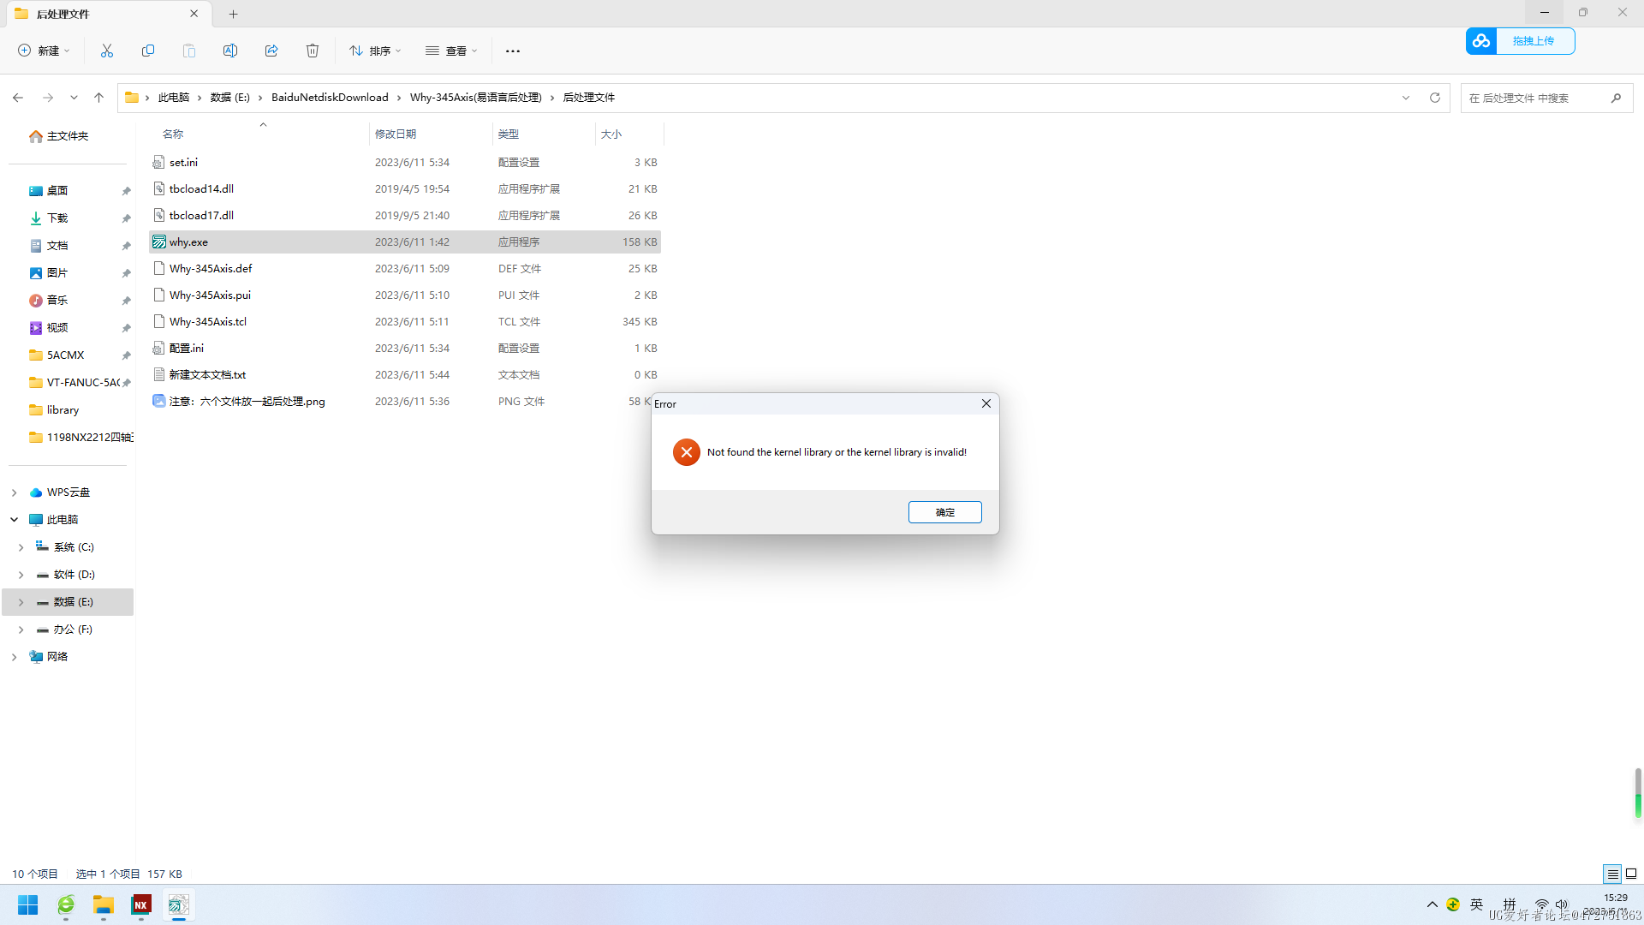Collapse the 此电脑 tree node

(14, 520)
